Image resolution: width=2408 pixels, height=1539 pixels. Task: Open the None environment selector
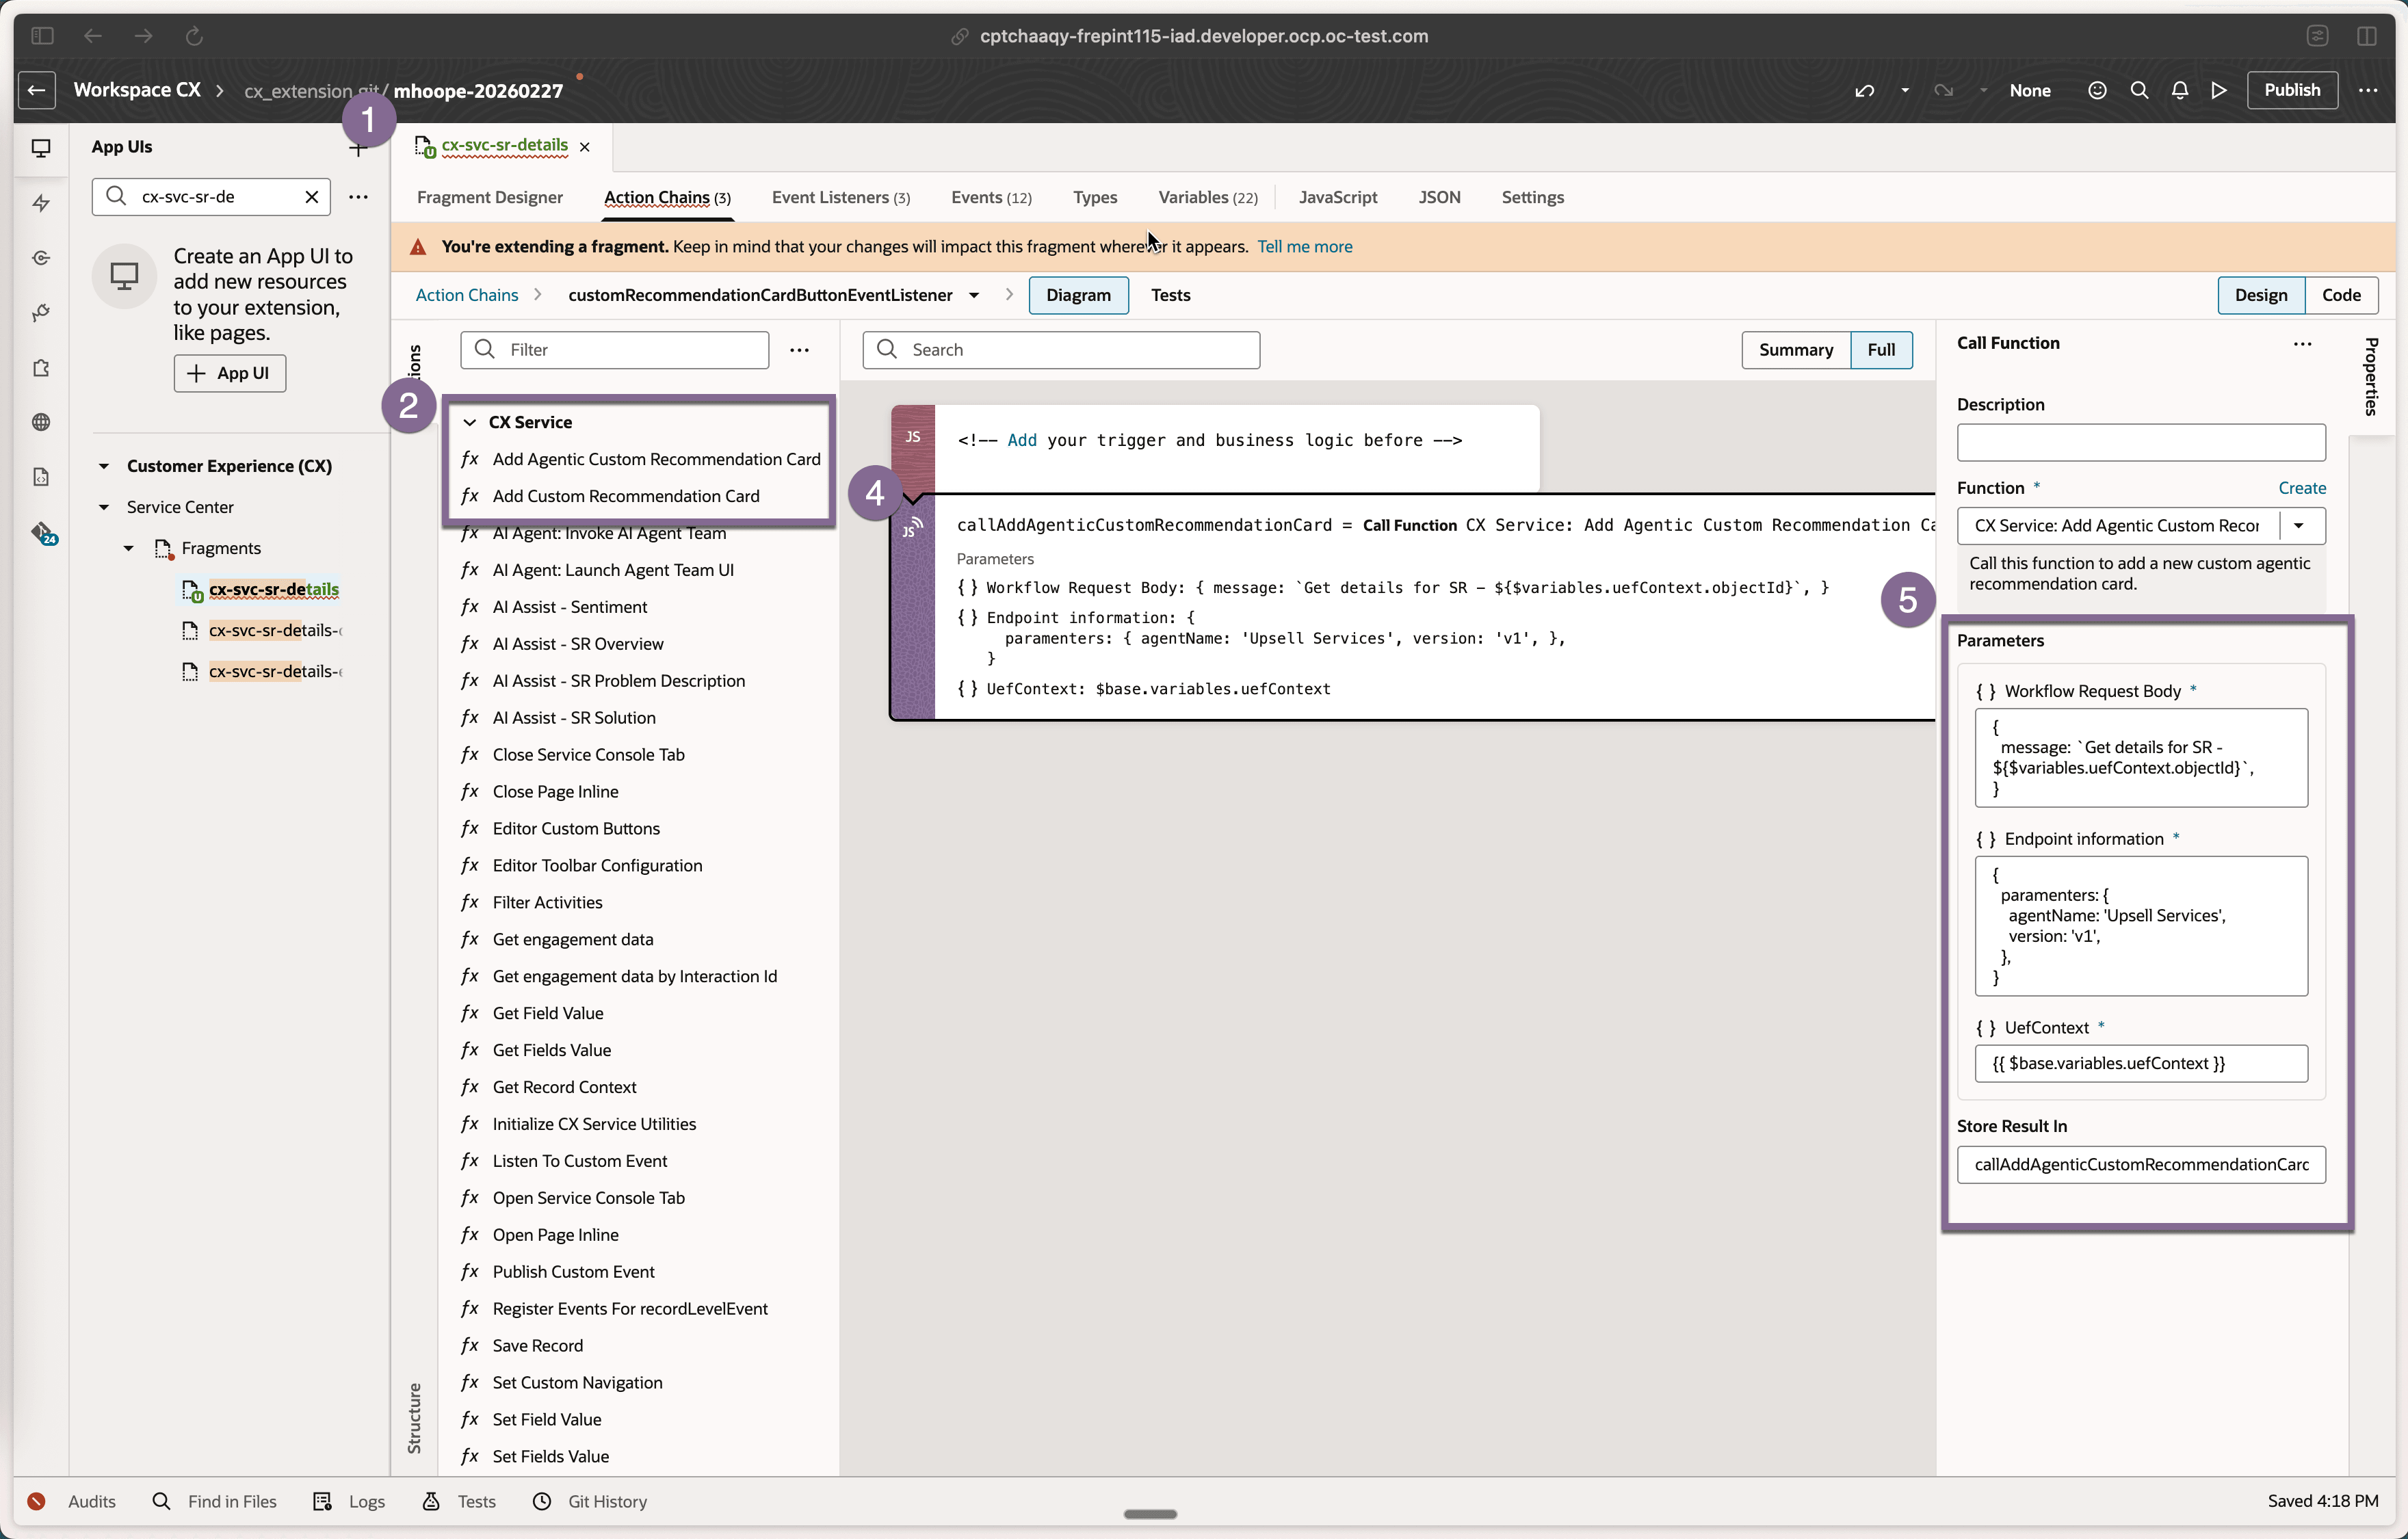(x=2029, y=90)
